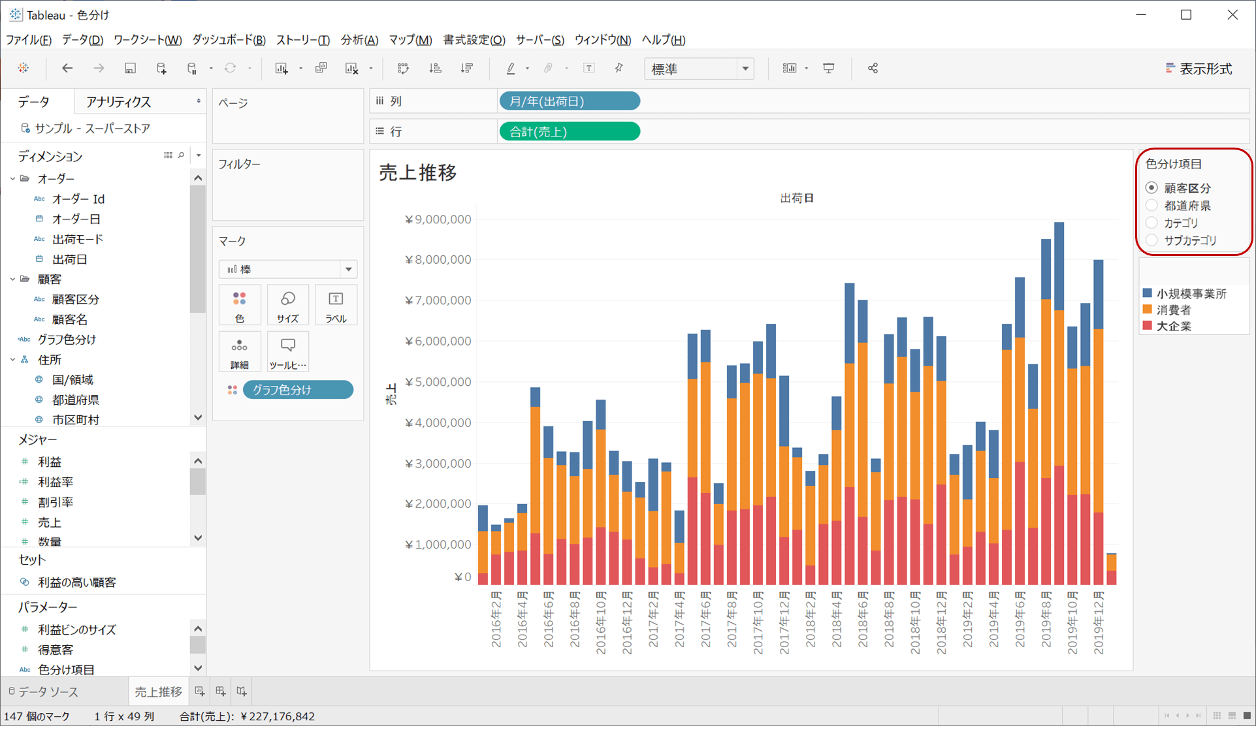The image size is (1256, 732).
Task: Open the Color shelf on the Marks card
Action: 239,304
